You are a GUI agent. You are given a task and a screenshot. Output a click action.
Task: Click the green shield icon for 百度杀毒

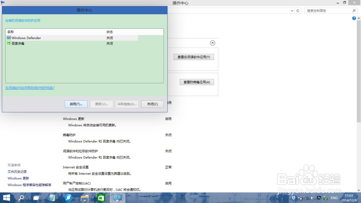pyautogui.click(x=9, y=43)
